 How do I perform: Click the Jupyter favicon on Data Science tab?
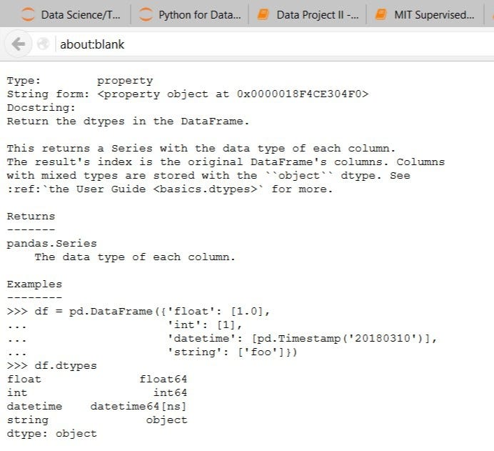coord(29,14)
